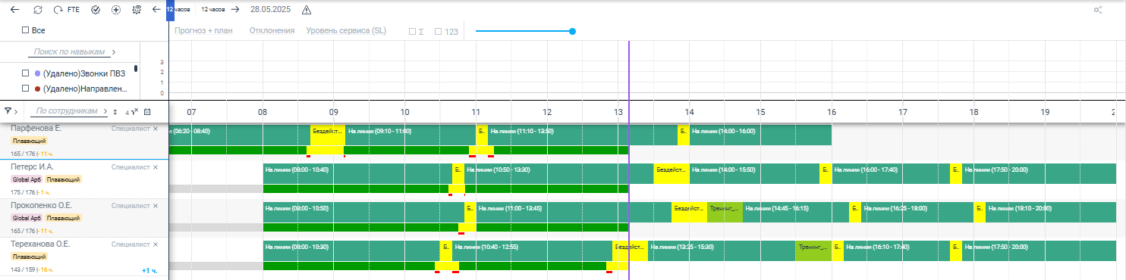Shift timeline back using left arrow
The height and width of the screenshot is (280, 1126).
tap(156, 10)
